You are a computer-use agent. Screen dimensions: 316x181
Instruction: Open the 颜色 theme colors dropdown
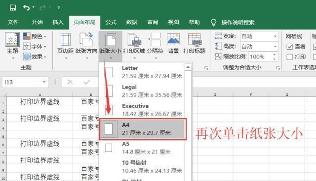[x=35, y=36]
